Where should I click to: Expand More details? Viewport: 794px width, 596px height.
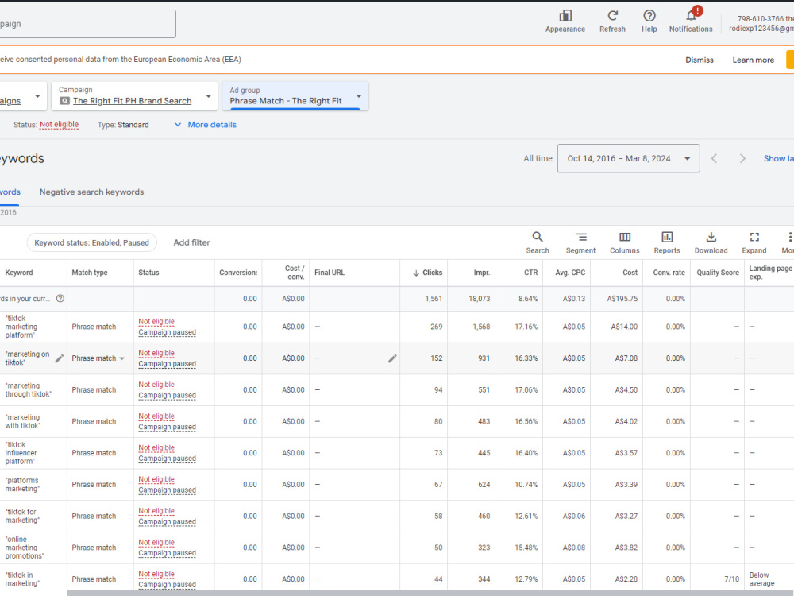click(x=206, y=125)
